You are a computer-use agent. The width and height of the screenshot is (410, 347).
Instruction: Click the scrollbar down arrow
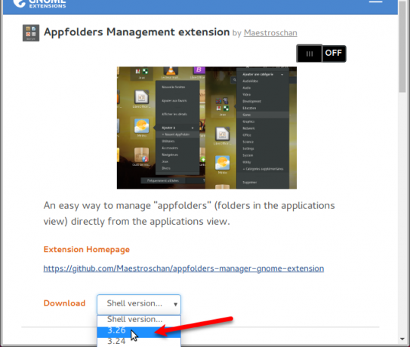pyautogui.click(x=402, y=339)
